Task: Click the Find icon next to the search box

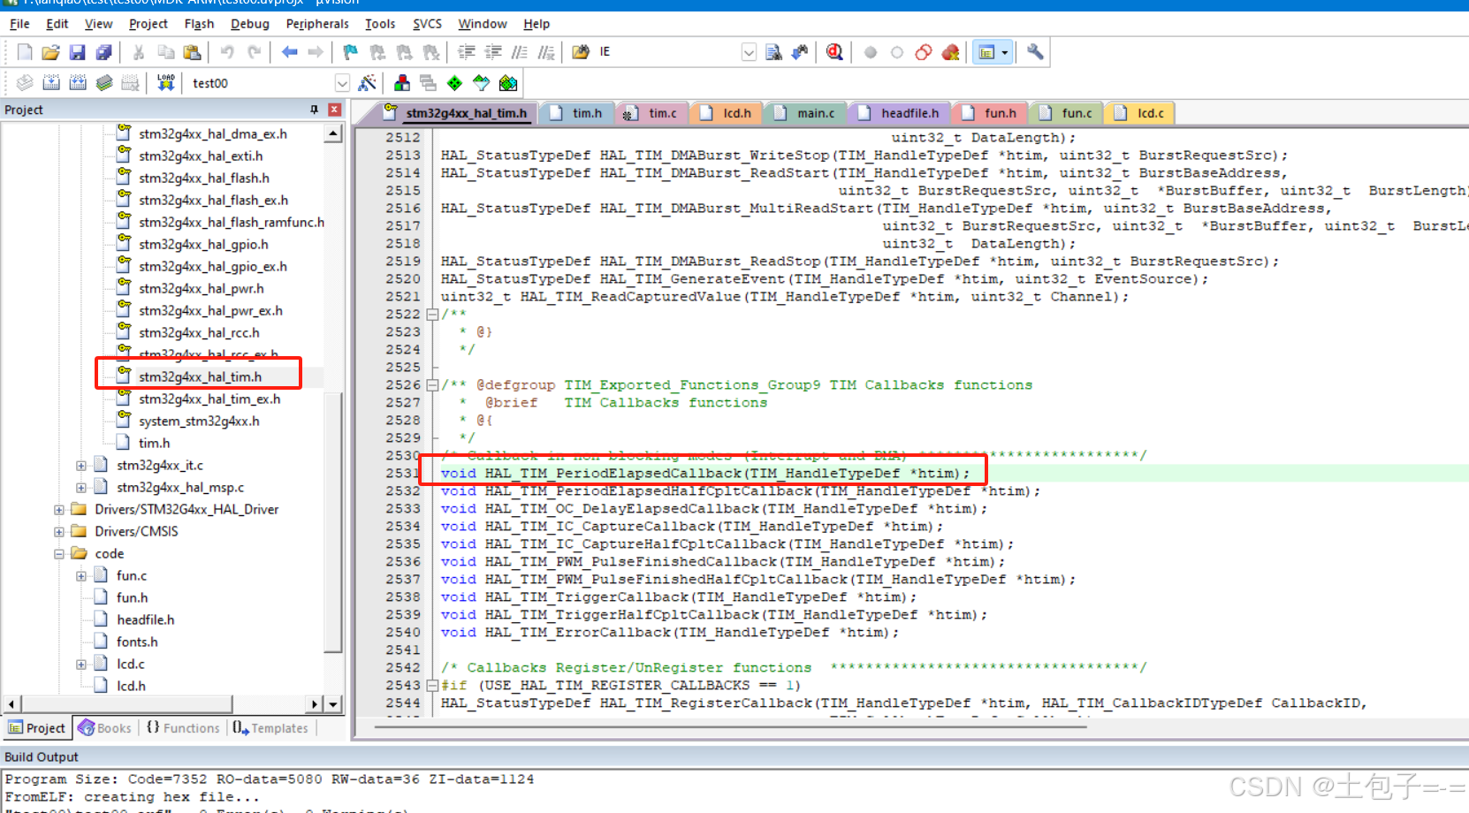Action: coord(773,52)
